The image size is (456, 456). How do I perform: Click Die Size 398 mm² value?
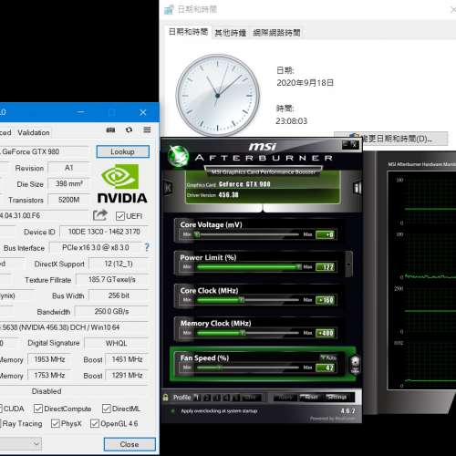click(x=69, y=183)
